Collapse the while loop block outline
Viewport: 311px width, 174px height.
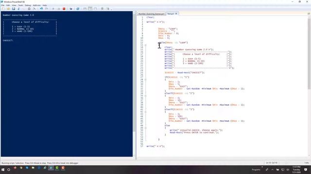[146, 45]
